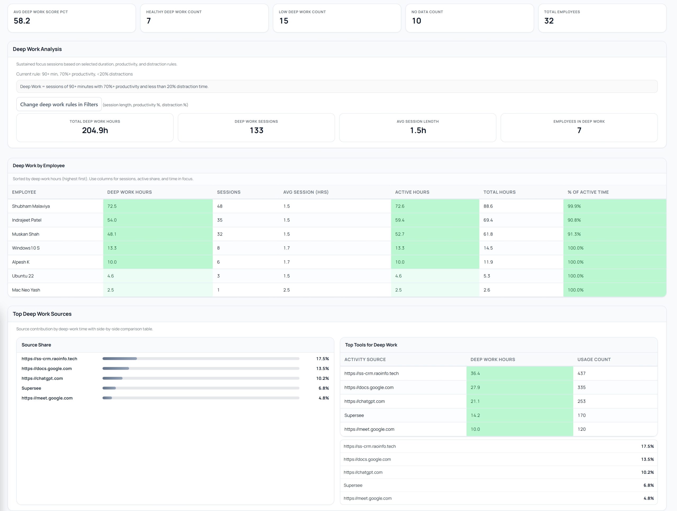
Task: Click ss-crm.raoinfo.tech progress bar in Source Share
Action: pyautogui.click(x=201, y=359)
